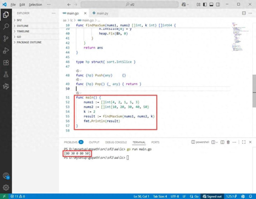Click the Go version 1.25.1 status item

click(231, 197)
